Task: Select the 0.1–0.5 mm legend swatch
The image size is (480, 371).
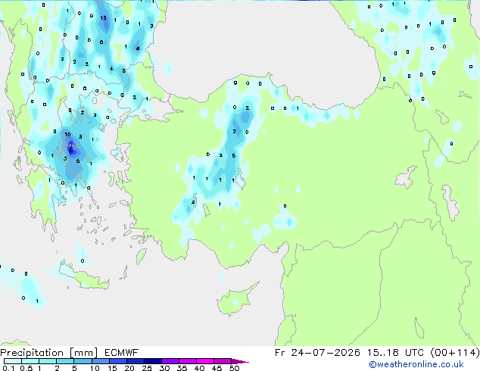Action: point(13,361)
